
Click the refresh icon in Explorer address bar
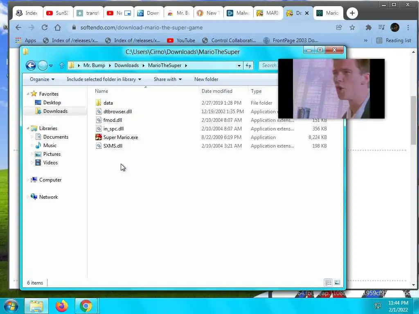coord(248,65)
